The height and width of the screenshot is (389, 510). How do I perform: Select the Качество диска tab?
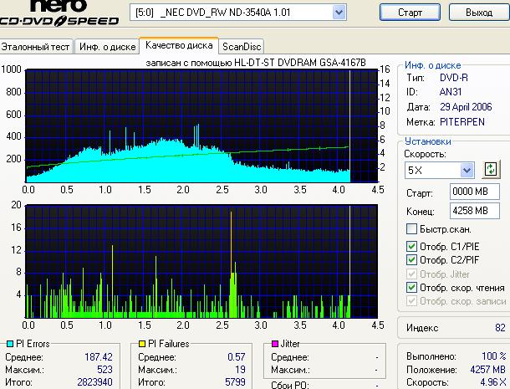(177, 46)
